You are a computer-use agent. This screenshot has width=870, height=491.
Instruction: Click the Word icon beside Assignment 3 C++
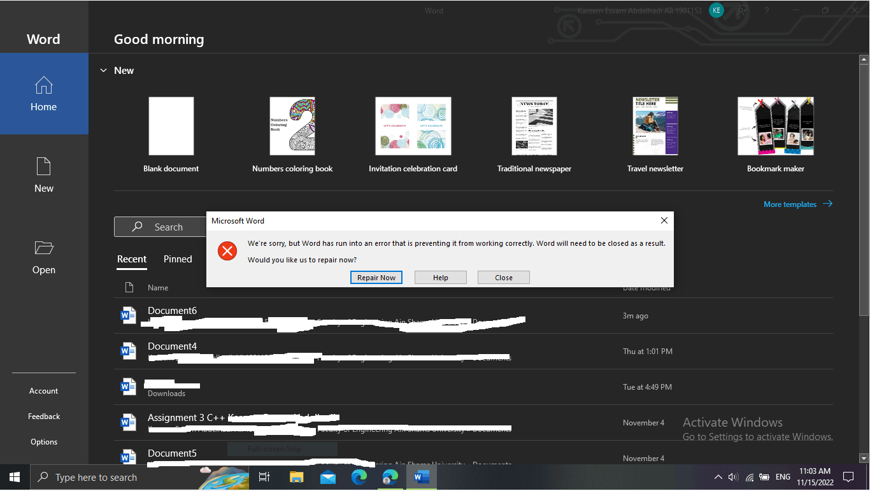pyautogui.click(x=129, y=422)
